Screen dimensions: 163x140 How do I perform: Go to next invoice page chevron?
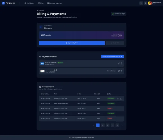click(122, 125)
